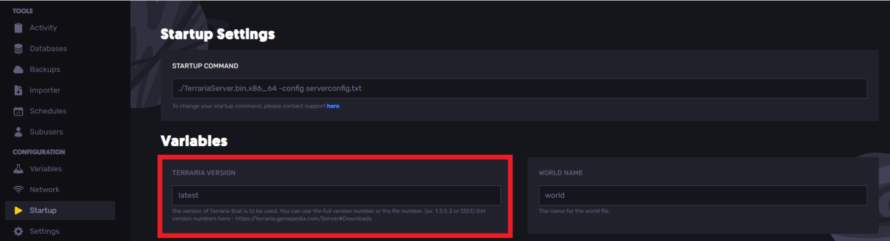Click the Network wifi icon
This screenshot has width=890, height=241.
[x=18, y=189]
